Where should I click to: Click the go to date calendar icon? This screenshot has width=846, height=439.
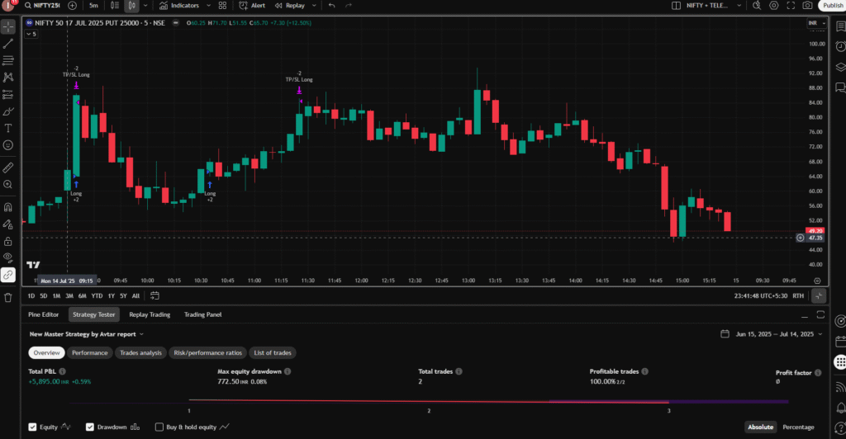(x=154, y=295)
